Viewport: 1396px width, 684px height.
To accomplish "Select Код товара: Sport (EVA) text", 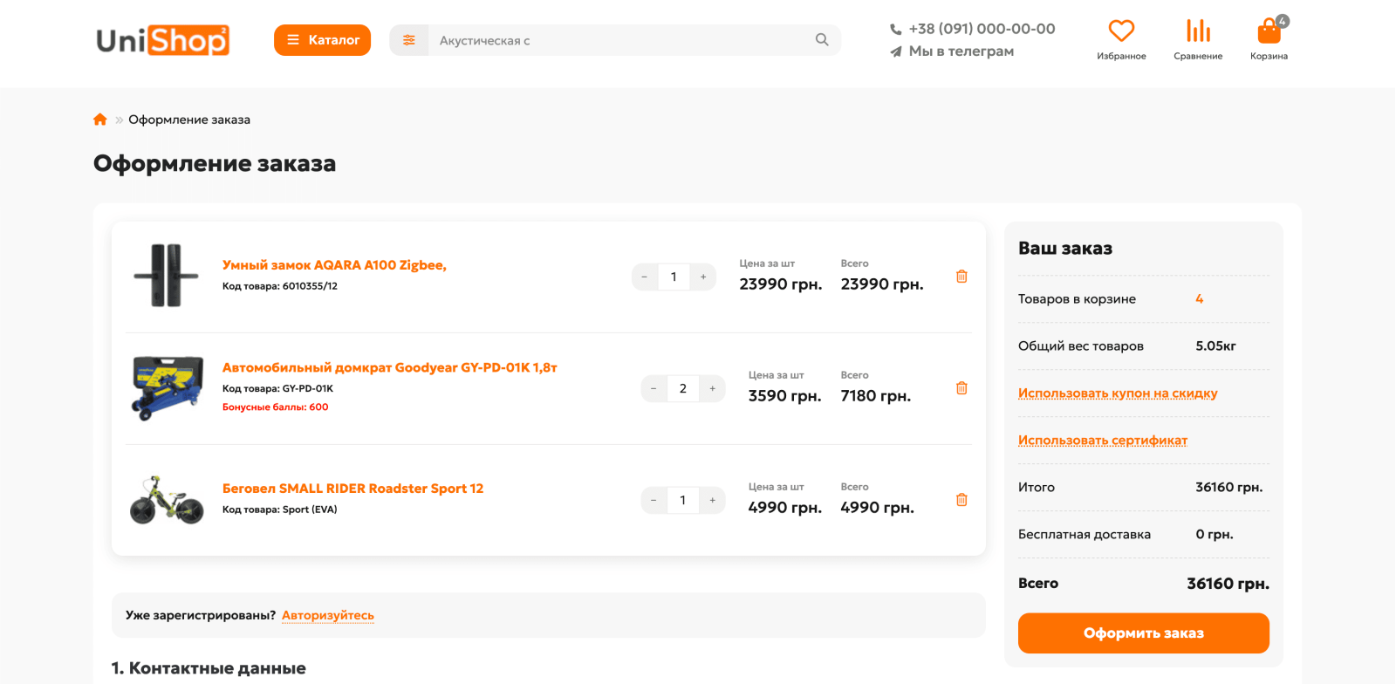I will tap(279, 510).
